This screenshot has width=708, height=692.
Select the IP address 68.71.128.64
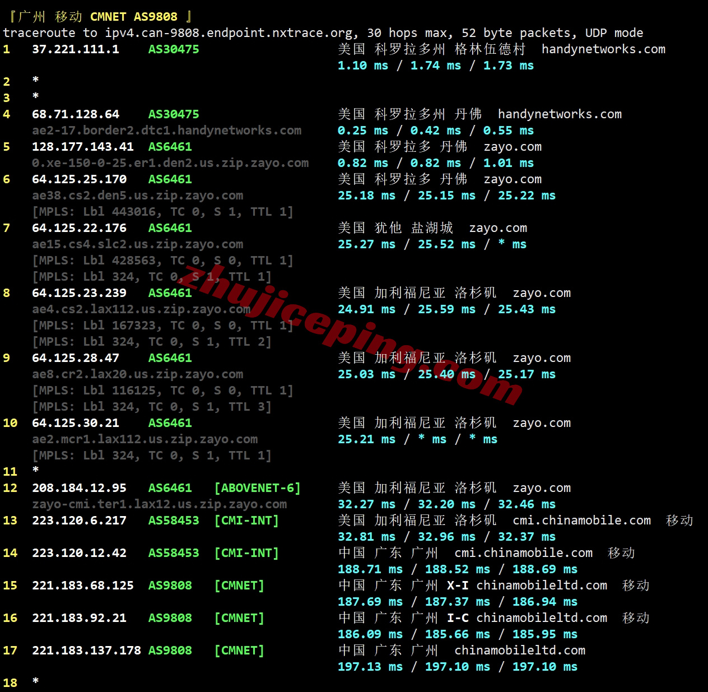coord(76,114)
